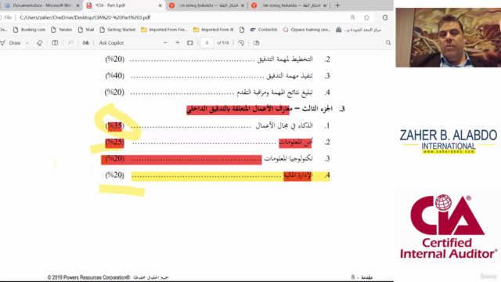This screenshot has height=282, width=501.
Task: Rotate the PDF page
Action: pos(241,43)
